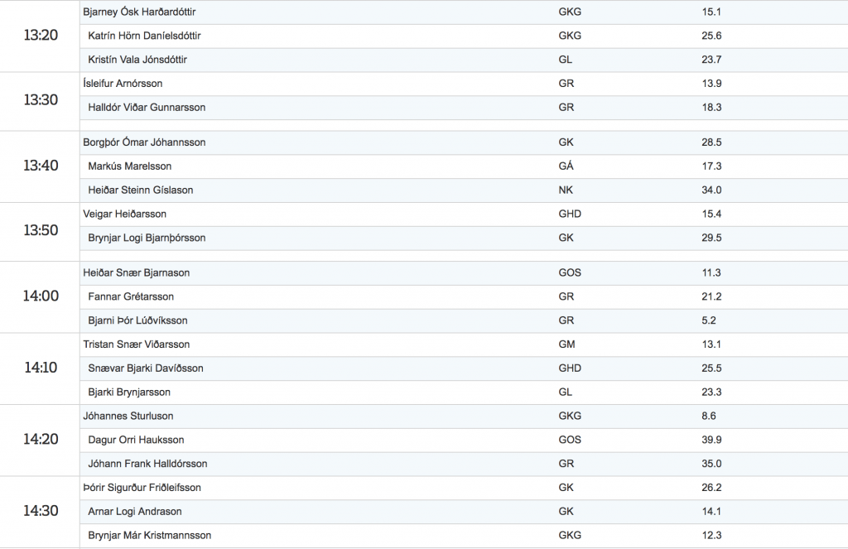Choose the 13:50 tee time
Image resolution: width=848 pixels, height=549 pixels.
pyautogui.click(x=41, y=230)
